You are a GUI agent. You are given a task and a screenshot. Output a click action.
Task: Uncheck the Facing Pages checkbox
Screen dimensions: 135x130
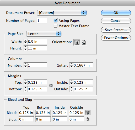(x=56, y=21)
